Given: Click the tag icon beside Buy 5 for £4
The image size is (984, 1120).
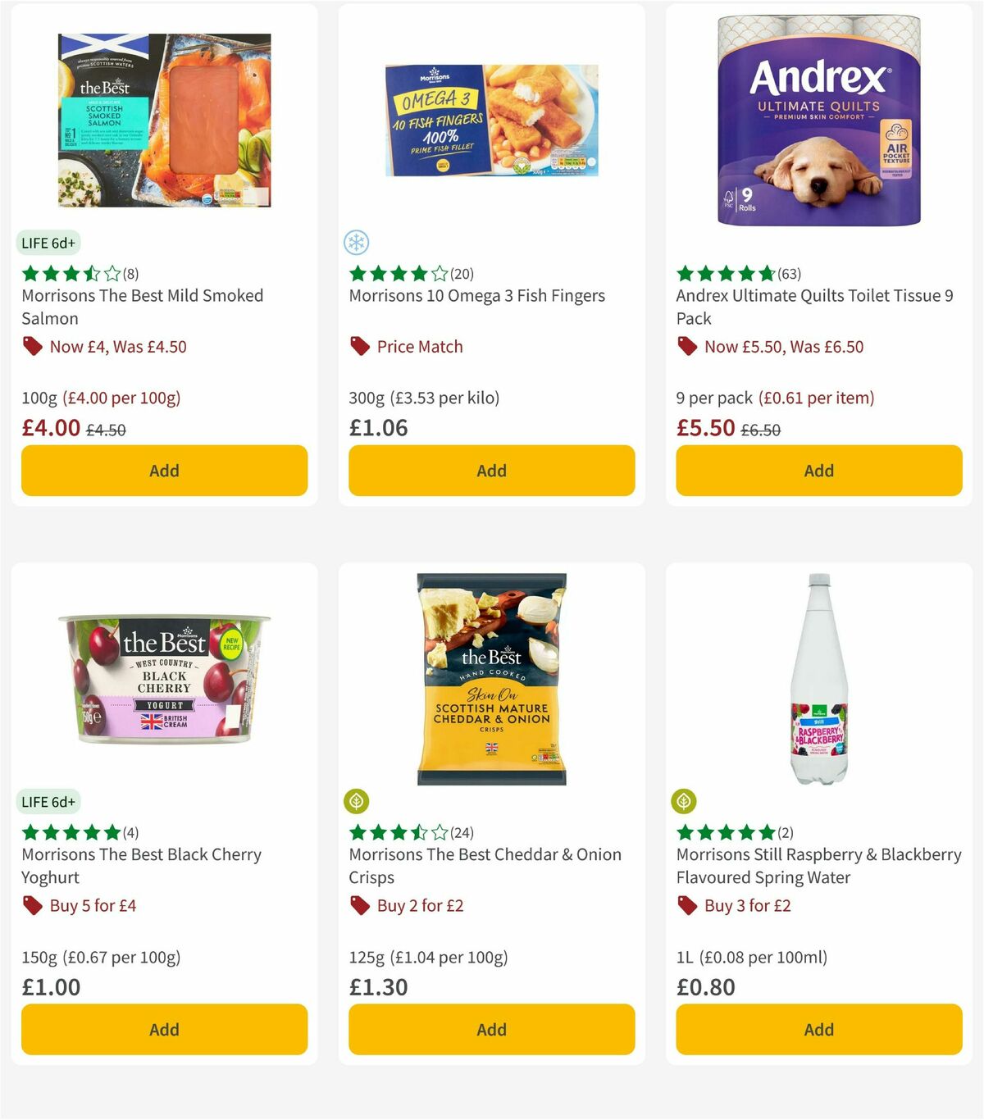Looking at the screenshot, I should point(32,905).
